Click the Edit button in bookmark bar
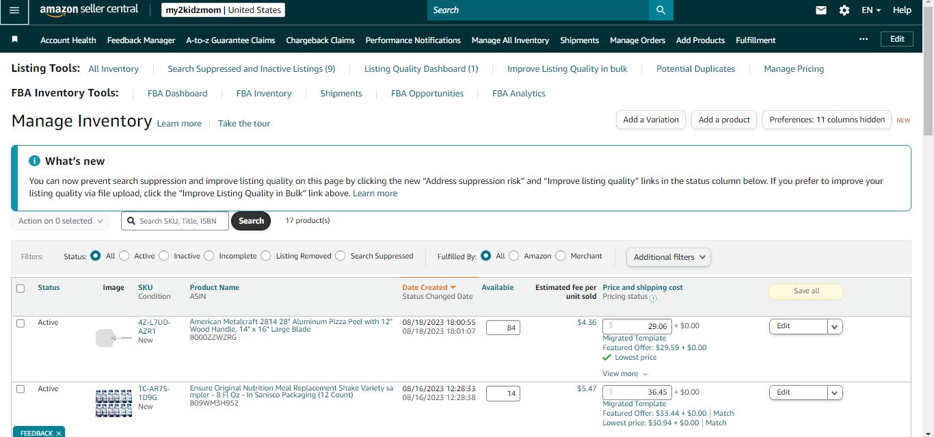The width and height of the screenshot is (934, 437). 897,40
